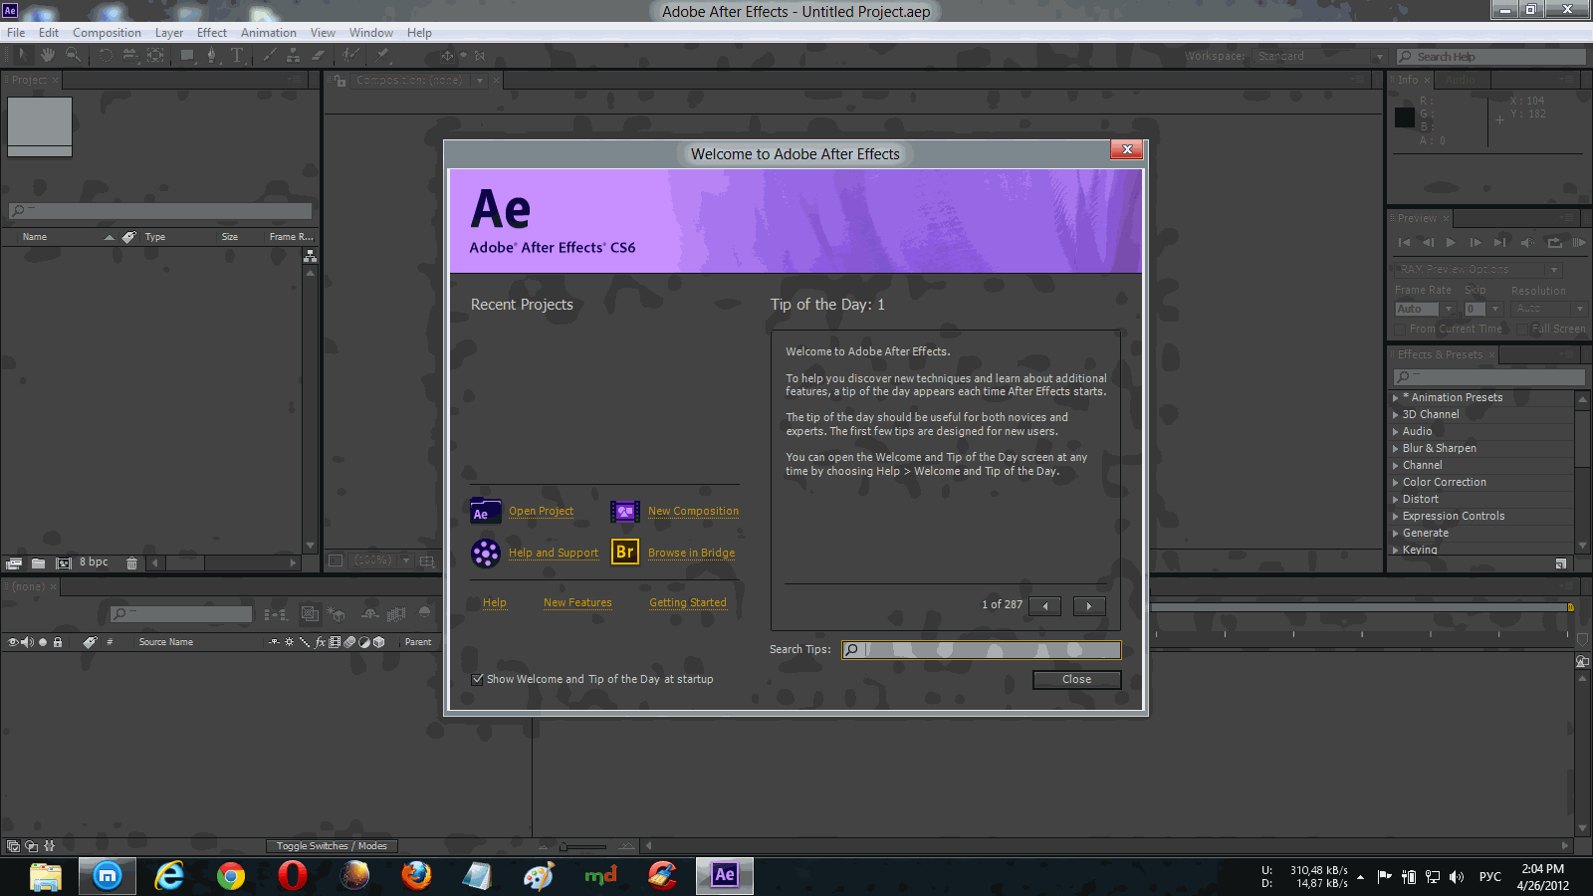Select the Zoom magnifier tool
The image size is (1593, 896).
point(74,56)
